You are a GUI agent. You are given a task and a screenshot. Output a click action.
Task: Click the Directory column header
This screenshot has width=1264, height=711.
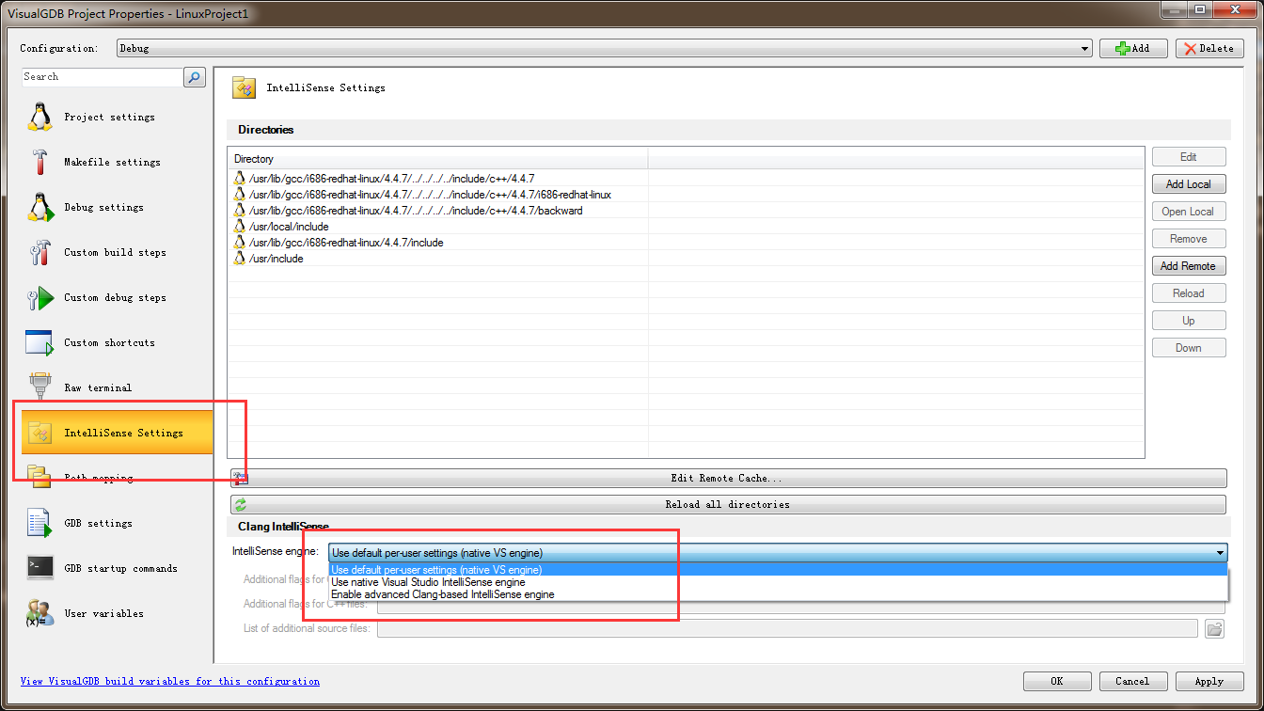(x=438, y=159)
